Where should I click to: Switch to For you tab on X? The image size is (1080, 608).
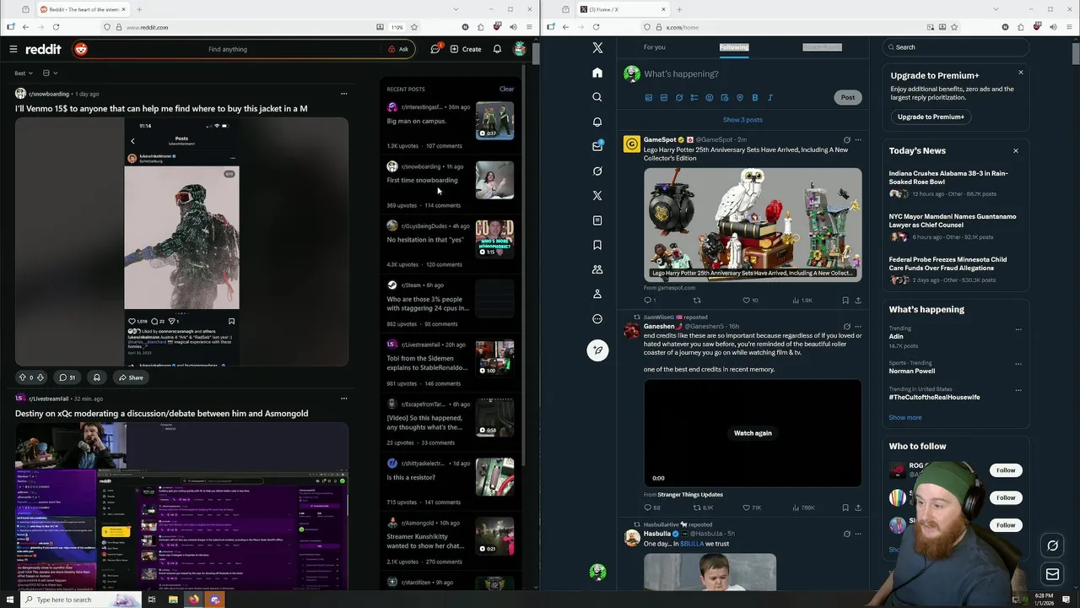655,47
